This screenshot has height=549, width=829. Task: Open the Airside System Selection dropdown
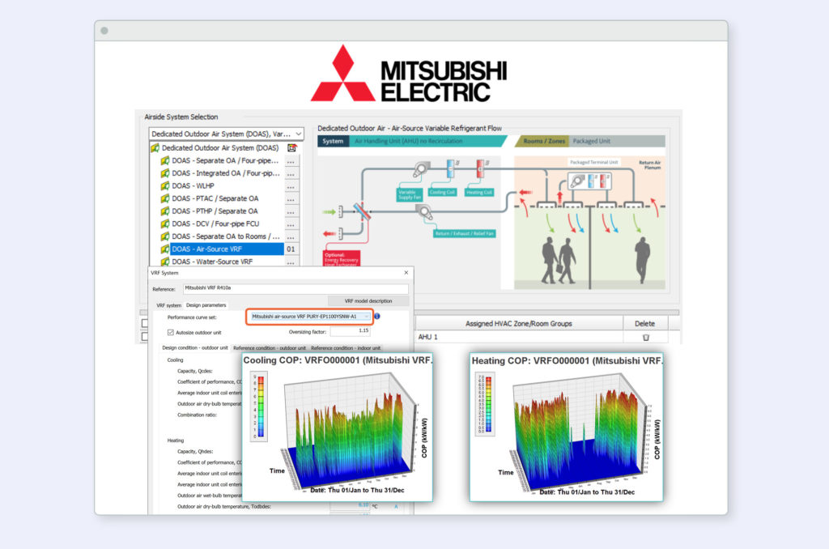[x=227, y=134]
